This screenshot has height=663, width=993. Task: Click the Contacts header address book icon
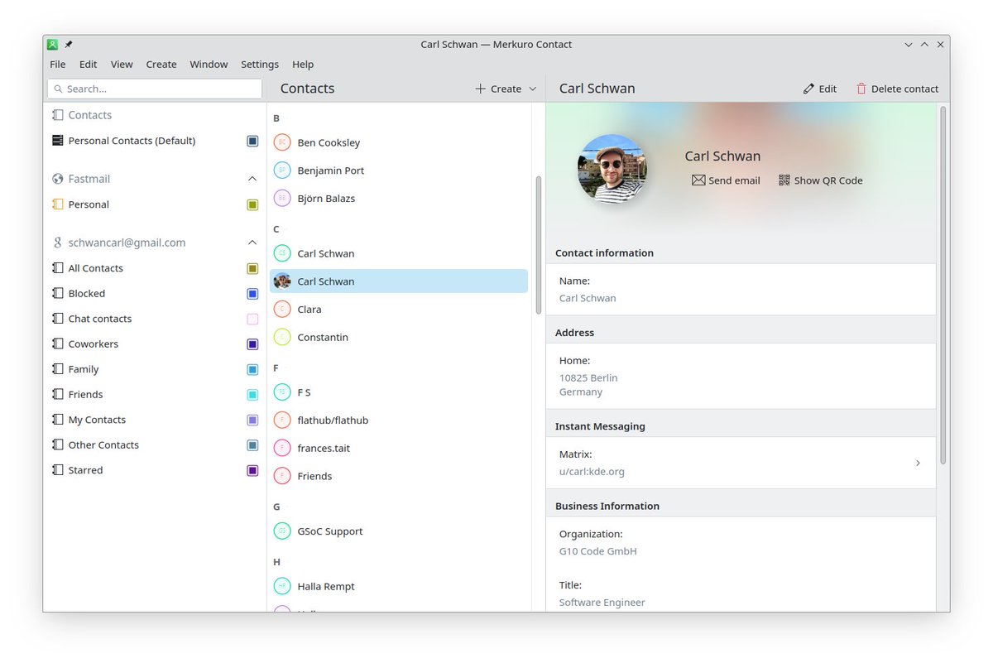57,115
